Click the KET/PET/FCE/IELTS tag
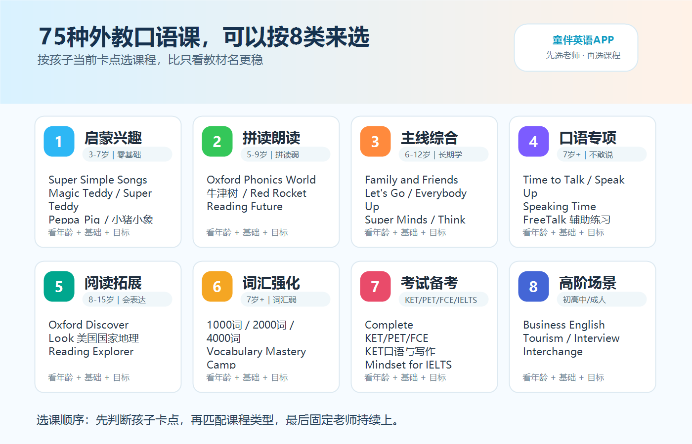 coord(443,299)
